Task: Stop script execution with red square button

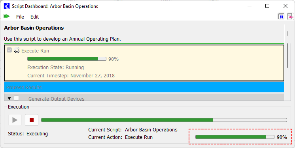Action: (32, 120)
